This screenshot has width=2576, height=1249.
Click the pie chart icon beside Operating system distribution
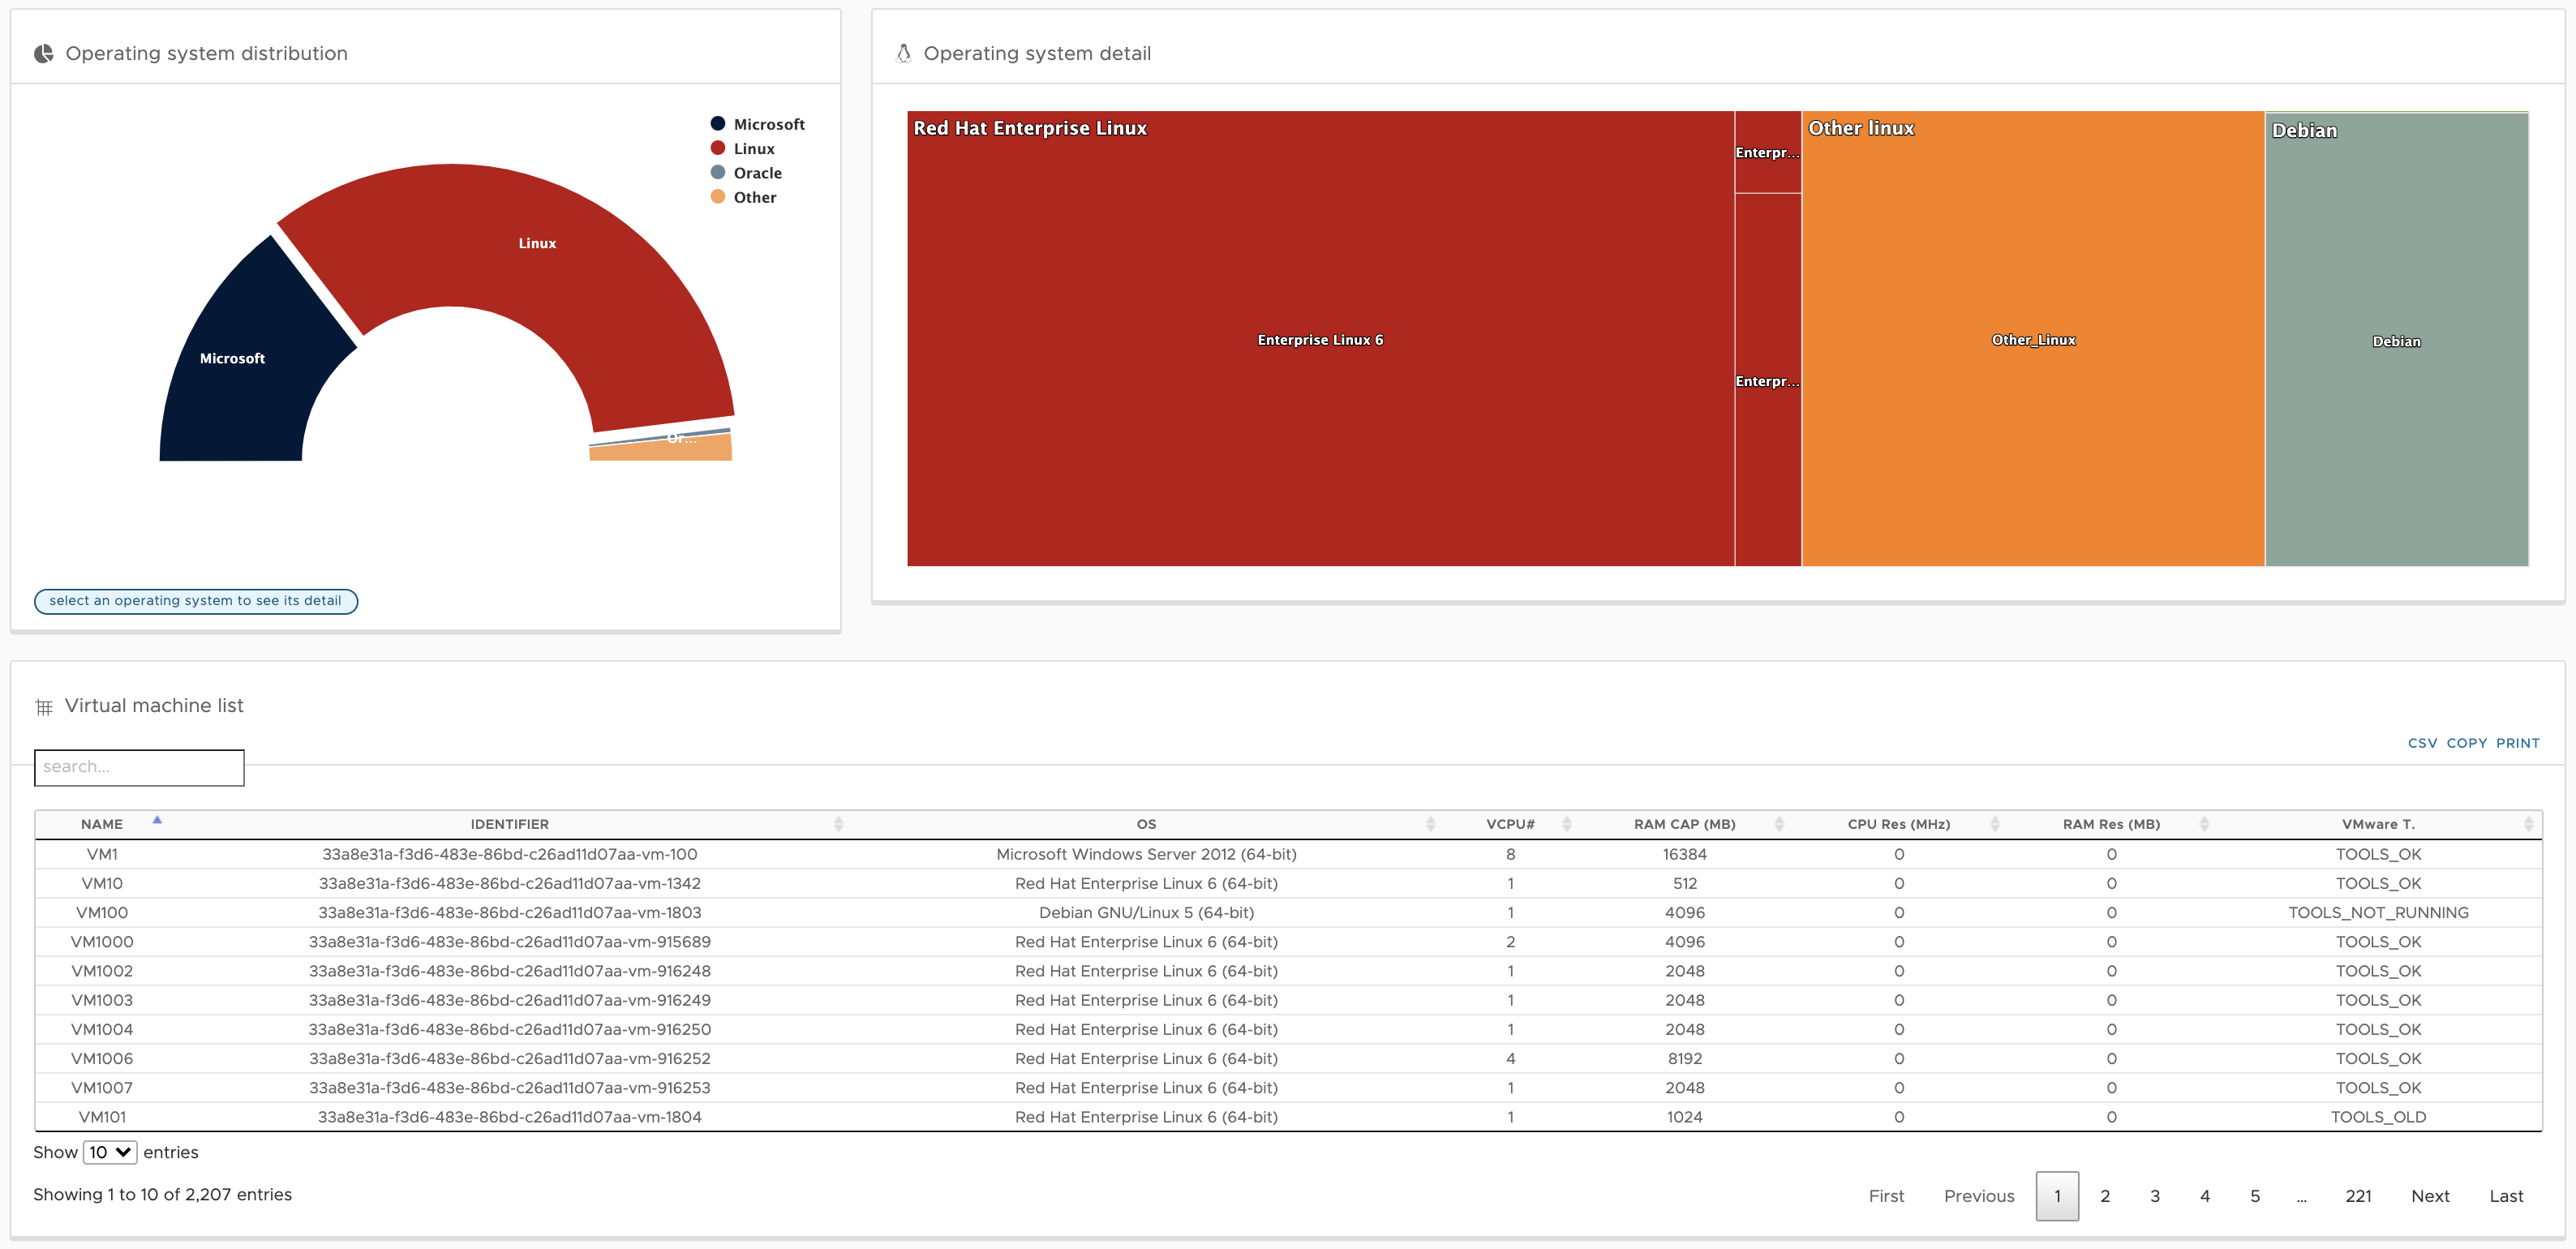[43, 54]
